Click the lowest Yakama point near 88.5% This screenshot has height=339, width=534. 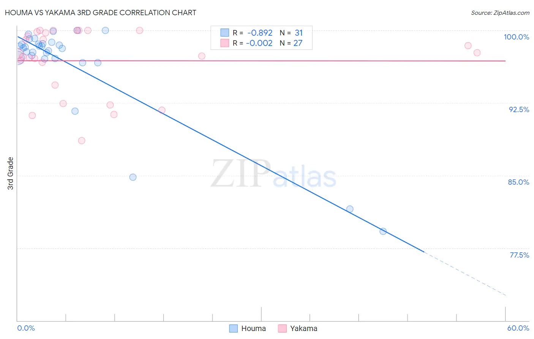(81, 141)
